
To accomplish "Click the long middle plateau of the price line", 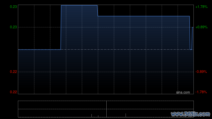I will click(143, 16).
